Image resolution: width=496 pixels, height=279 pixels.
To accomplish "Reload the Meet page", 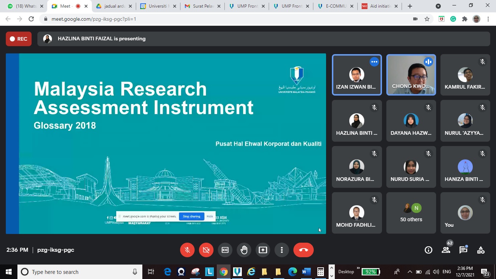I will 31,19.
